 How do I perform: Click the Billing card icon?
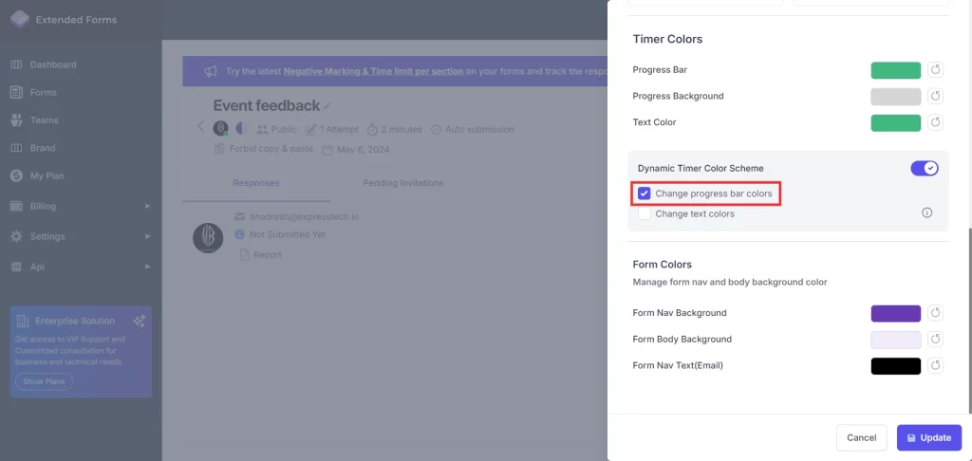point(17,207)
